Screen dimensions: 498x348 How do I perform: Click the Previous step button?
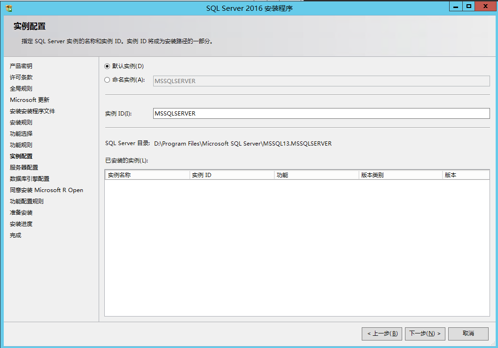pyautogui.click(x=382, y=333)
